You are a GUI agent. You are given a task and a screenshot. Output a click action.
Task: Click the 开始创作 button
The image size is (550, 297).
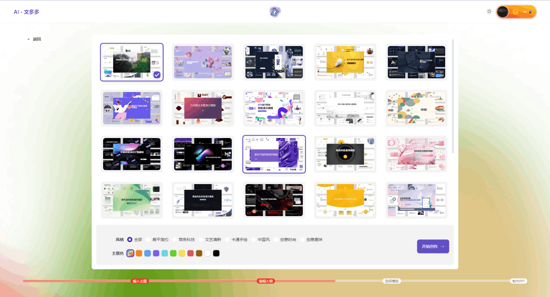[433, 247]
